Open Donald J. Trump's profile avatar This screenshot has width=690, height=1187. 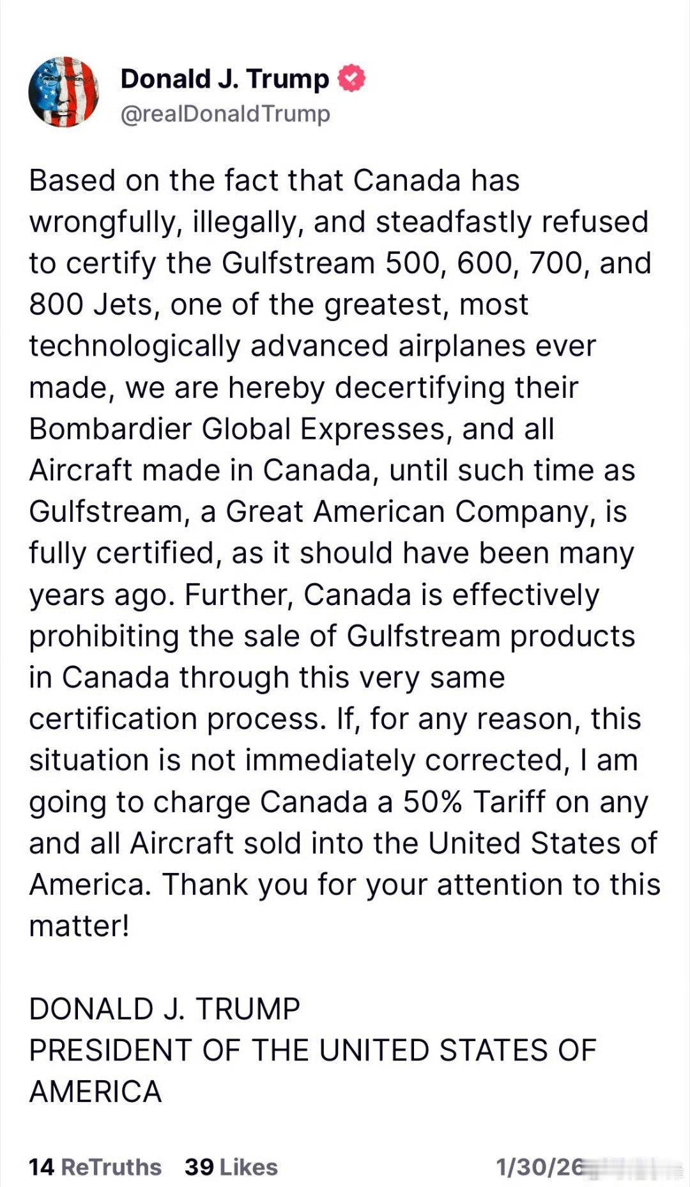(64, 92)
